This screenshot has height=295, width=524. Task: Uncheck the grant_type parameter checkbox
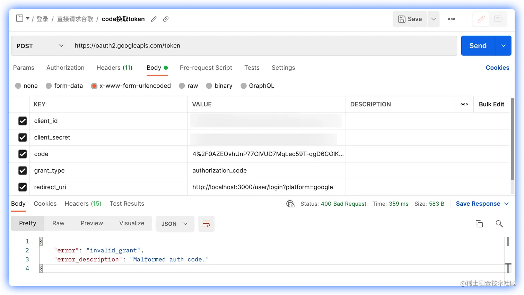click(x=23, y=171)
